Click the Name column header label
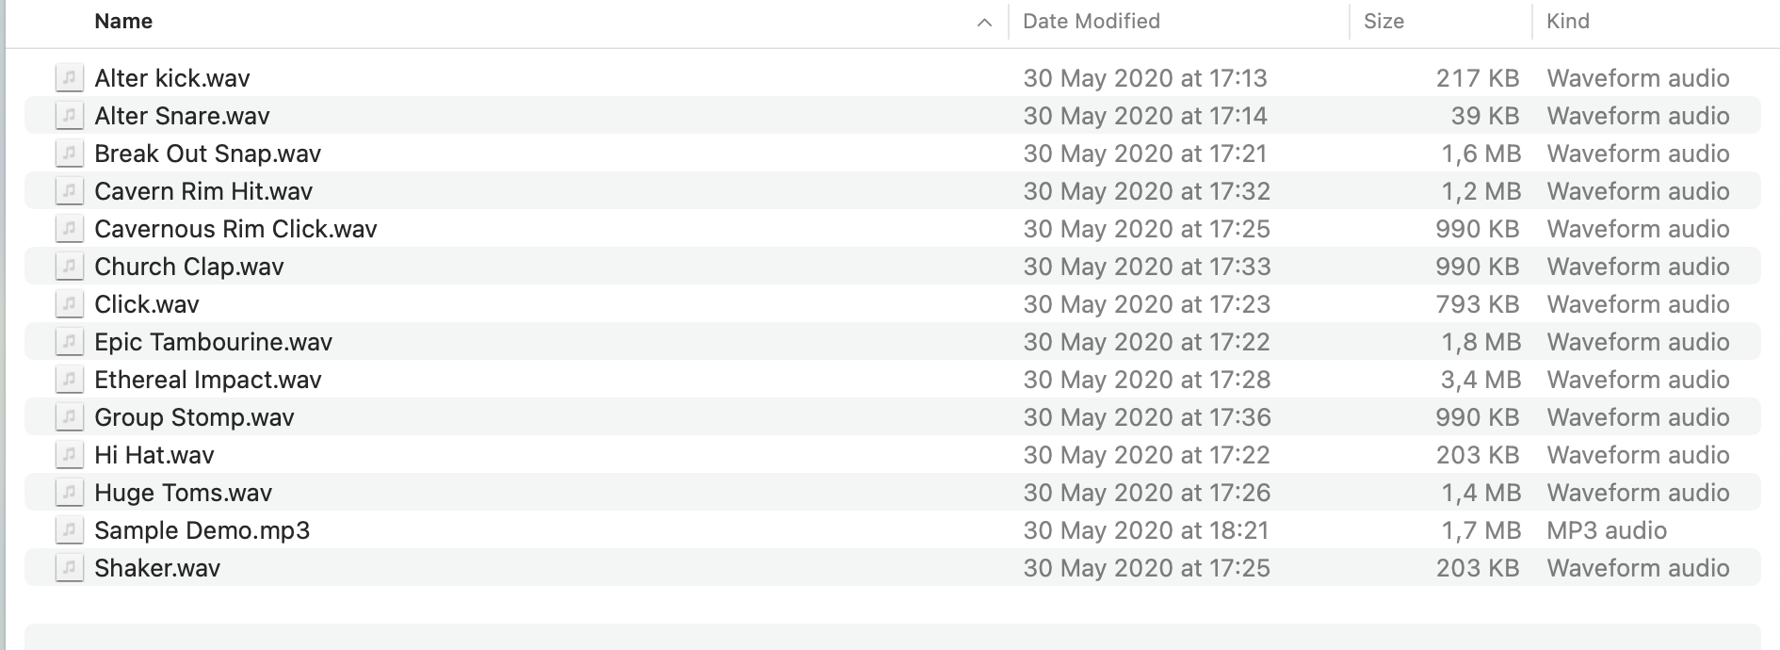The image size is (1780, 650). [x=122, y=21]
